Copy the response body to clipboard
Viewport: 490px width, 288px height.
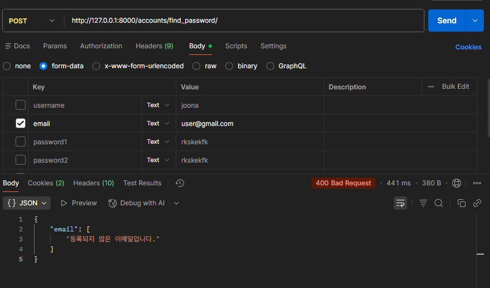tap(461, 203)
